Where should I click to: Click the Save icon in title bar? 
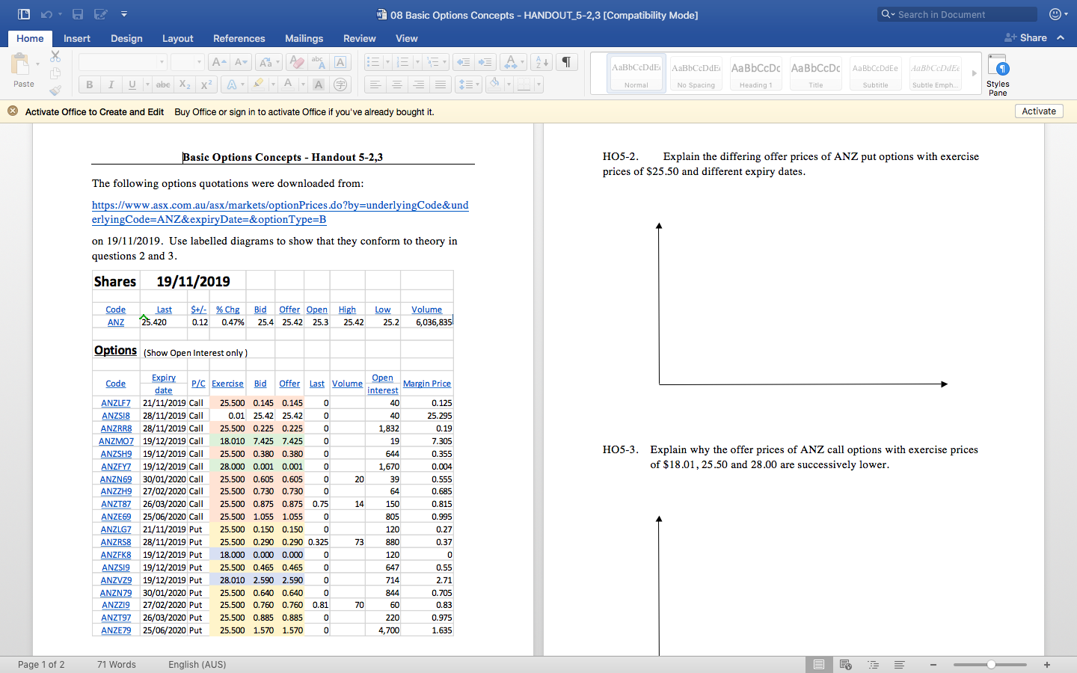(78, 14)
